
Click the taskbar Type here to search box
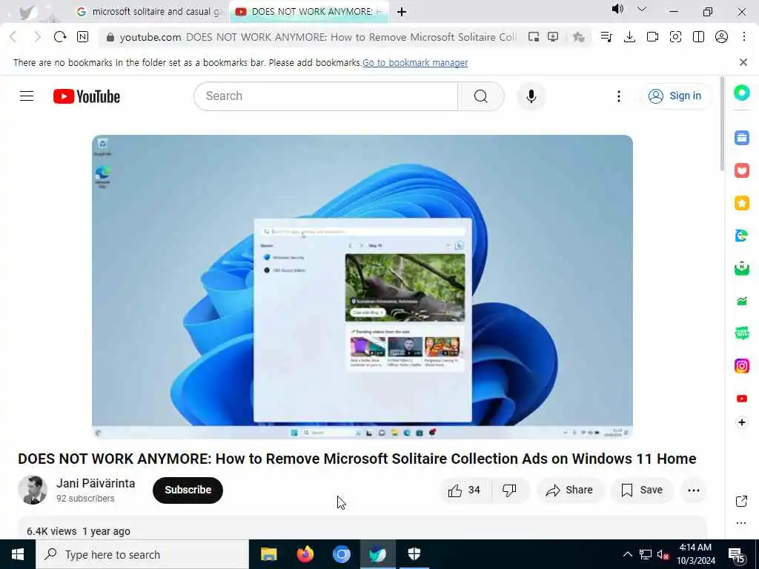(x=142, y=554)
